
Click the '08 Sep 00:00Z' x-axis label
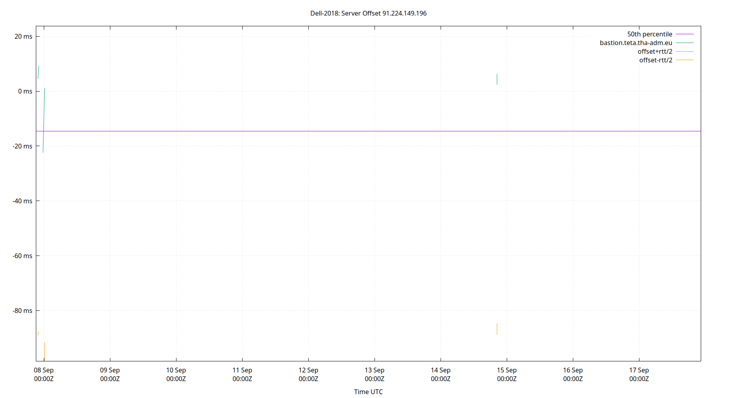tap(44, 375)
